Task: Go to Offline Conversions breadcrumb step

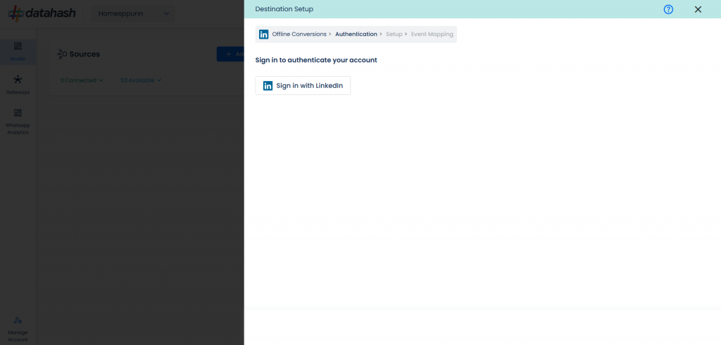Action: pos(299,34)
